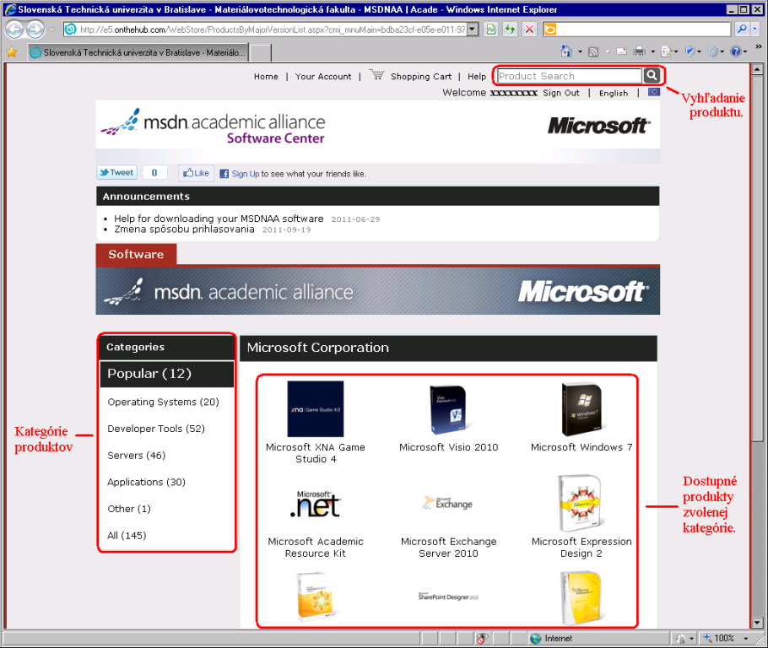Click the Print icon in command bar

pos(639,51)
